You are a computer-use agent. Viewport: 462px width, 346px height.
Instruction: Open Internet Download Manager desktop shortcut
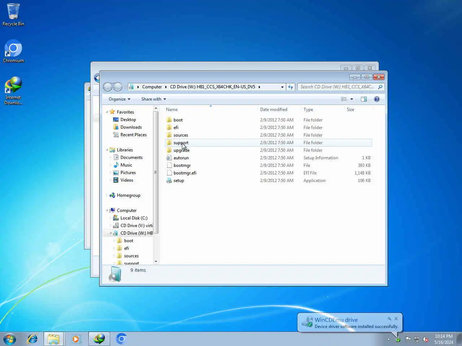(13, 91)
